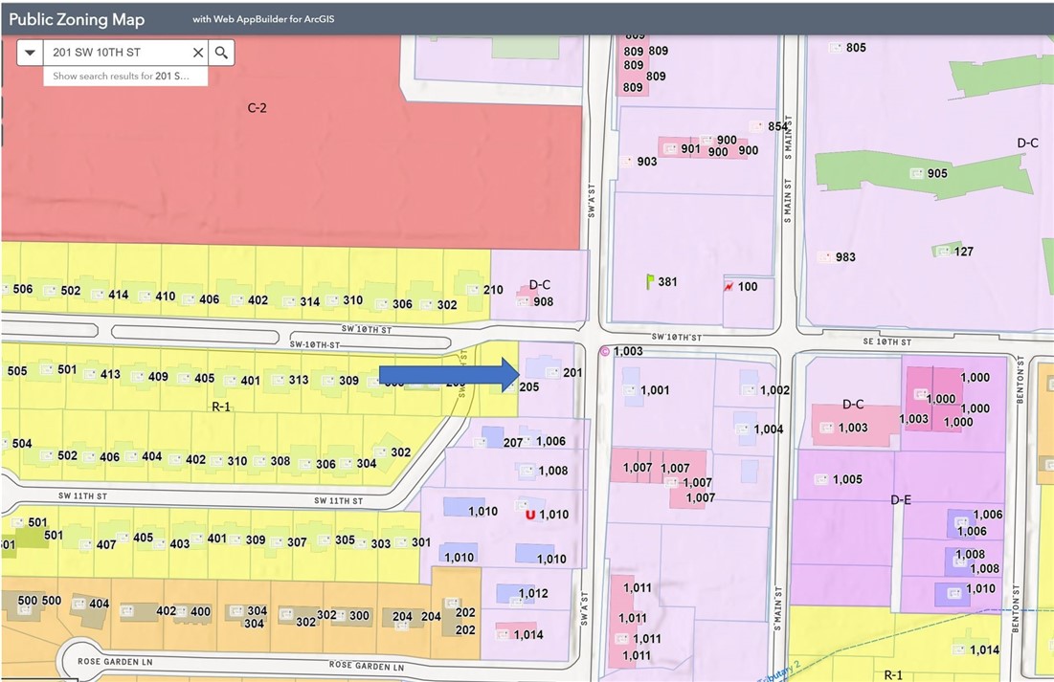
Task: Click the address icon beside parcel 1,001
Action: tap(629, 389)
